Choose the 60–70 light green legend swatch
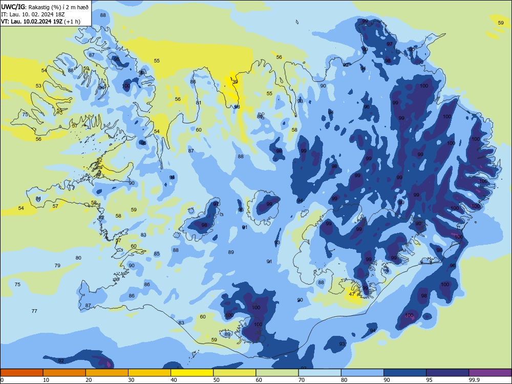This screenshot has width=512, height=384. (x=277, y=373)
